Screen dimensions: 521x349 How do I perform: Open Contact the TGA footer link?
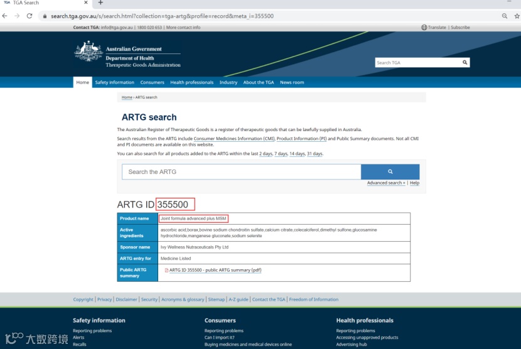(269, 299)
